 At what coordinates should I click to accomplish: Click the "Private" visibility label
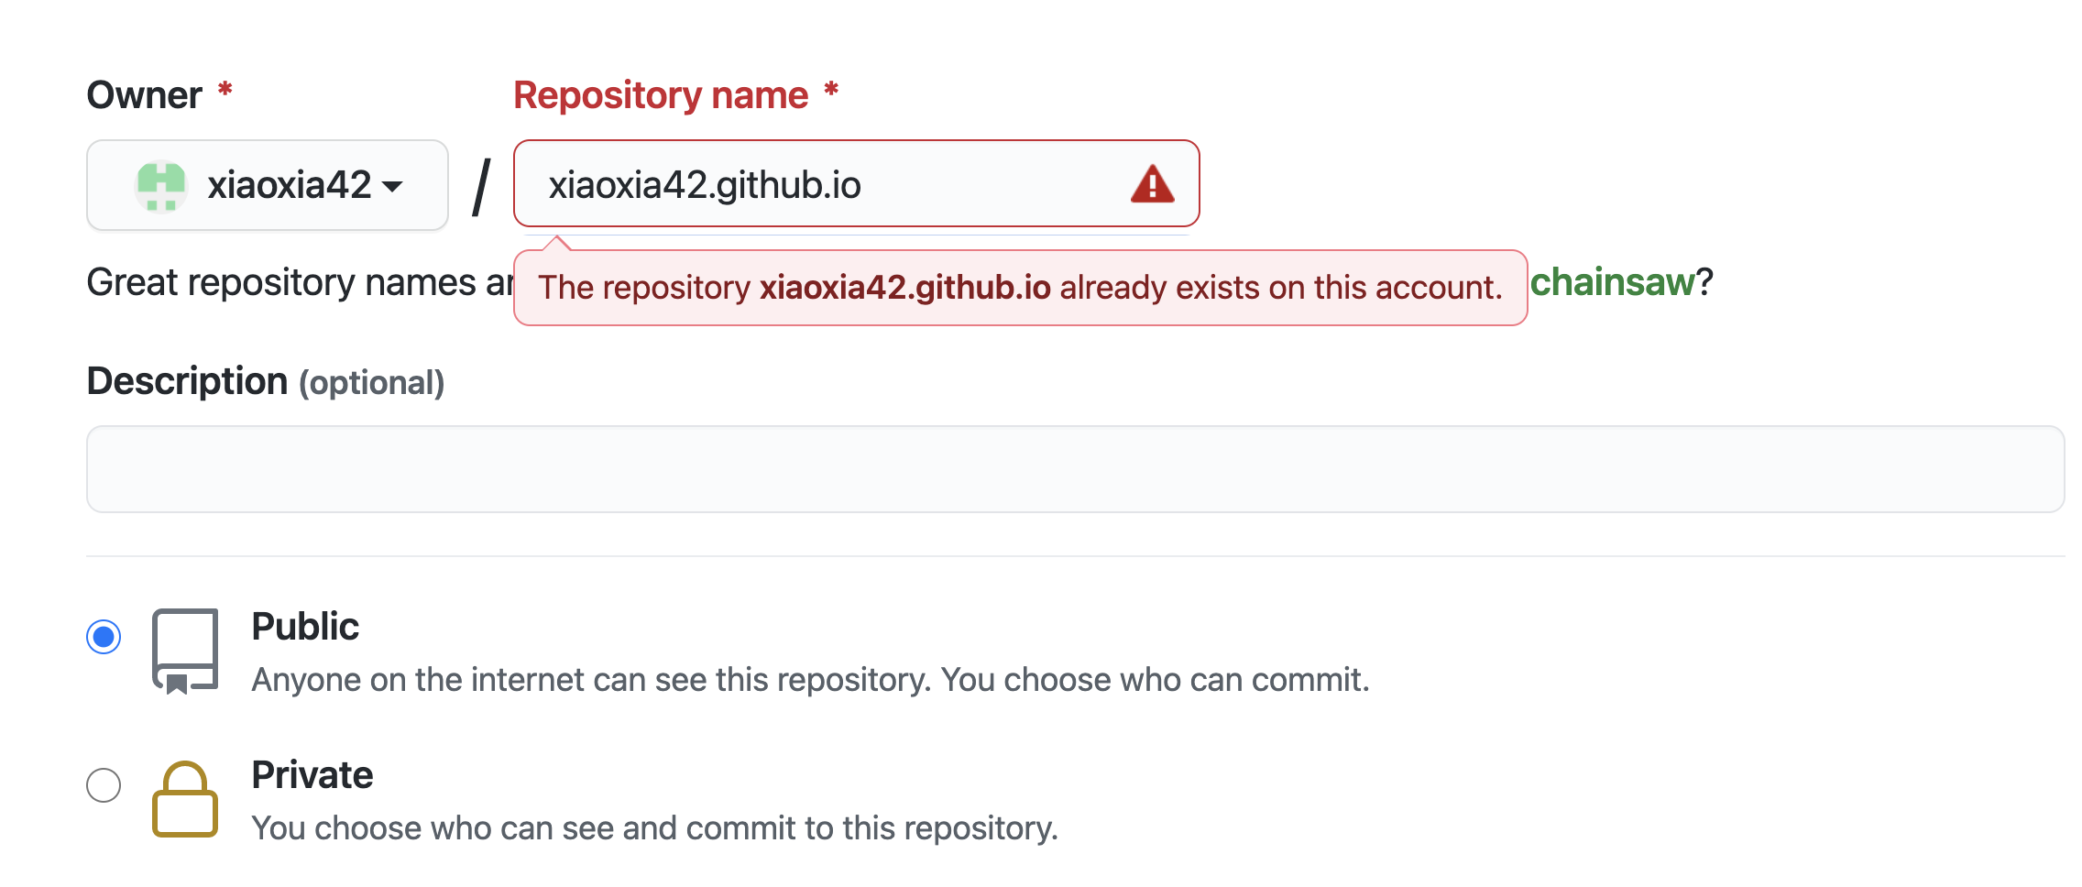coord(312,775)
